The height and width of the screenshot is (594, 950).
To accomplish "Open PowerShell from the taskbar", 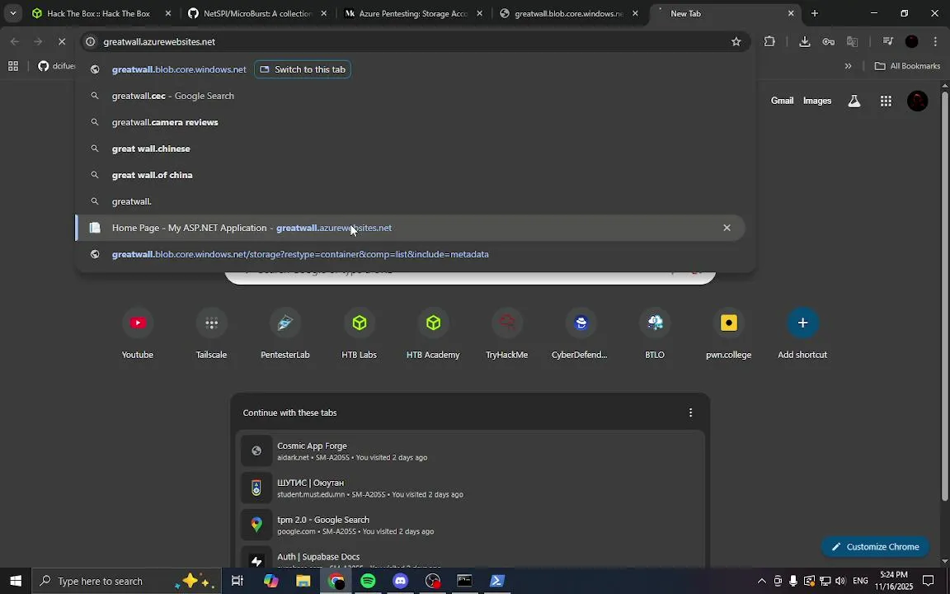I will click(496, 581).
